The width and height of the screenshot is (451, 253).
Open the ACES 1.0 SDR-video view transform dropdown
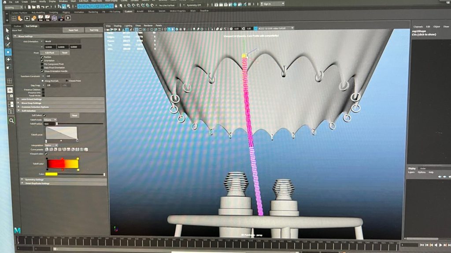pyautogui.click(x=276, y=29)
